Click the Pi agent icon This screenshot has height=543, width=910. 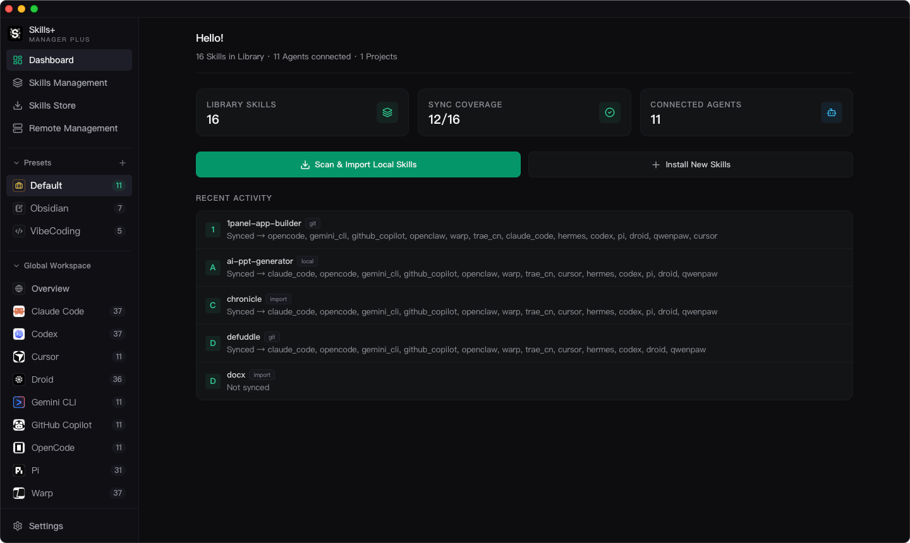[x=19, y=470]
